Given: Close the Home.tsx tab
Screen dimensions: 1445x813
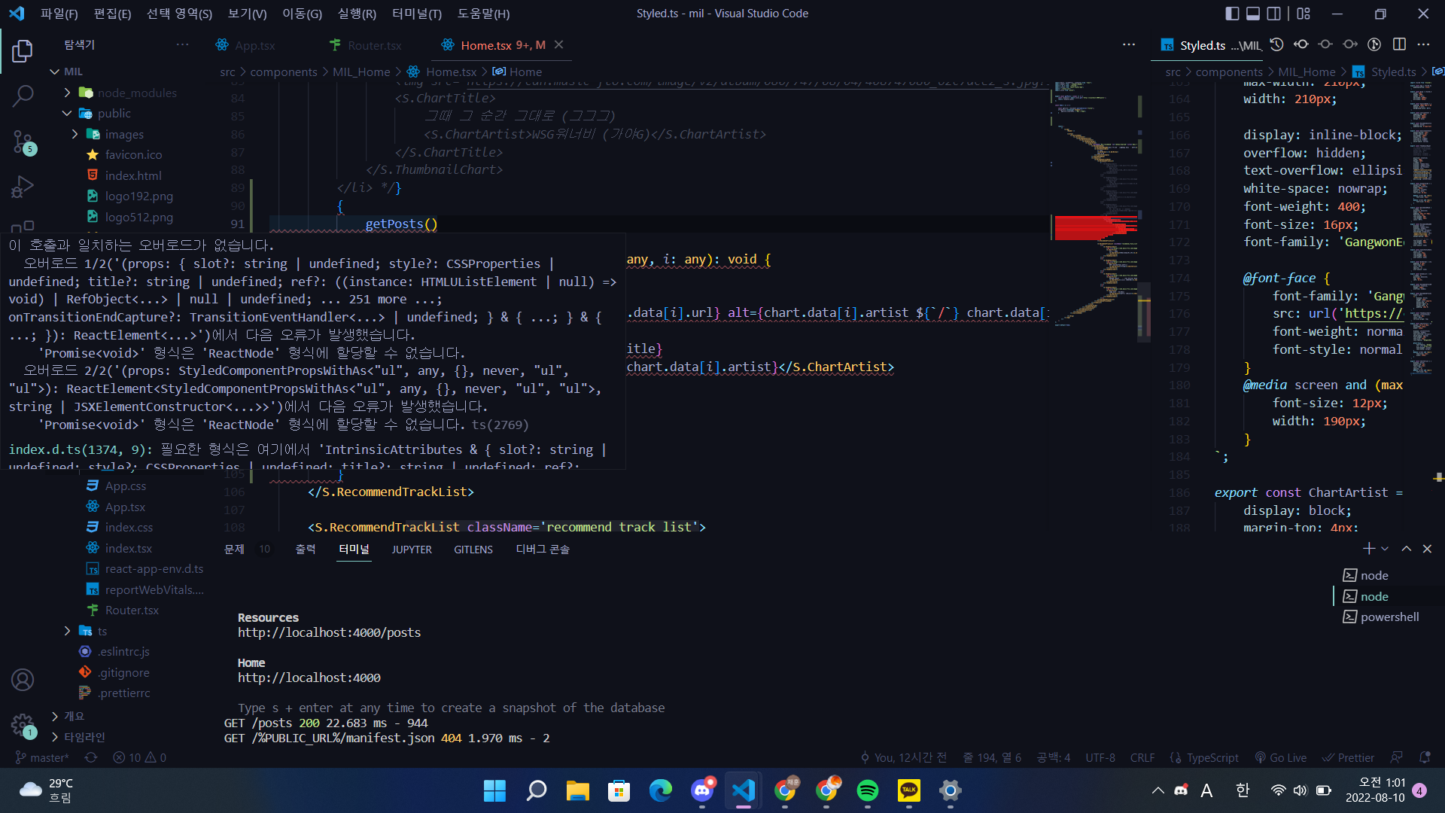Looking at the screenshot, I should pos(558,44).
